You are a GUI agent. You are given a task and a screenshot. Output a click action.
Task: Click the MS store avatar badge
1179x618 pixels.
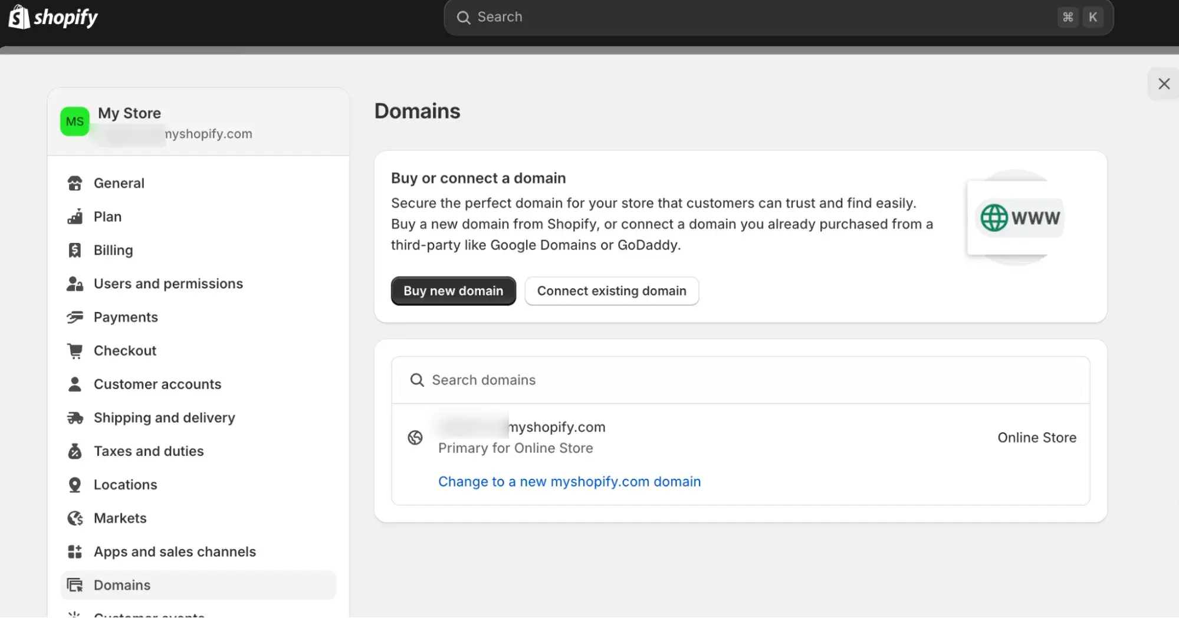(75, 121)
